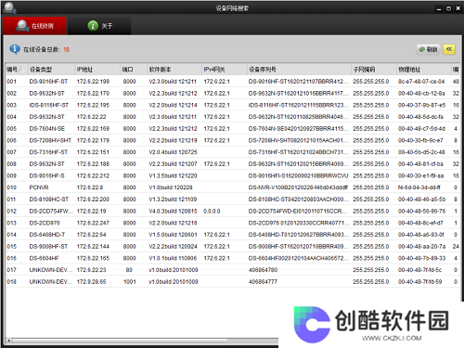Image resolution: width=464 pixels, height=348 pixels.
Task: Click software version V2.0.4build 120725
Action: coord(173,152)
